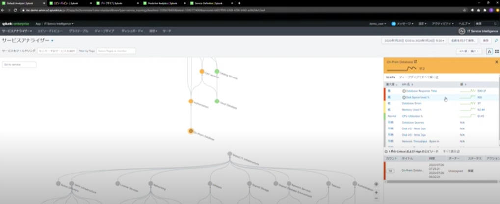Select the orange Cart Services node
Image resolution: width=500 pixels, height=204 pixels.
tap(202, 72)
